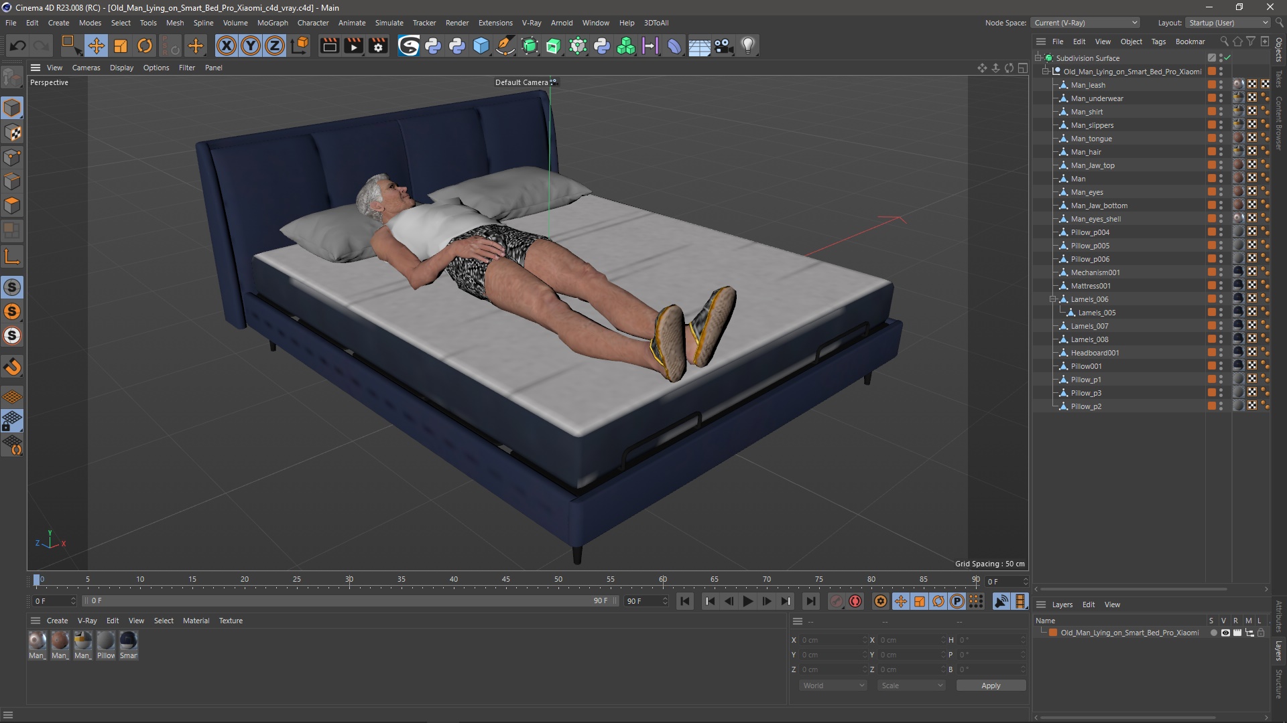Image resolution: width=1287 pixels, height=723 pixels.
Task: Open Object Manager Tags menu
Action: [1158, 42]
